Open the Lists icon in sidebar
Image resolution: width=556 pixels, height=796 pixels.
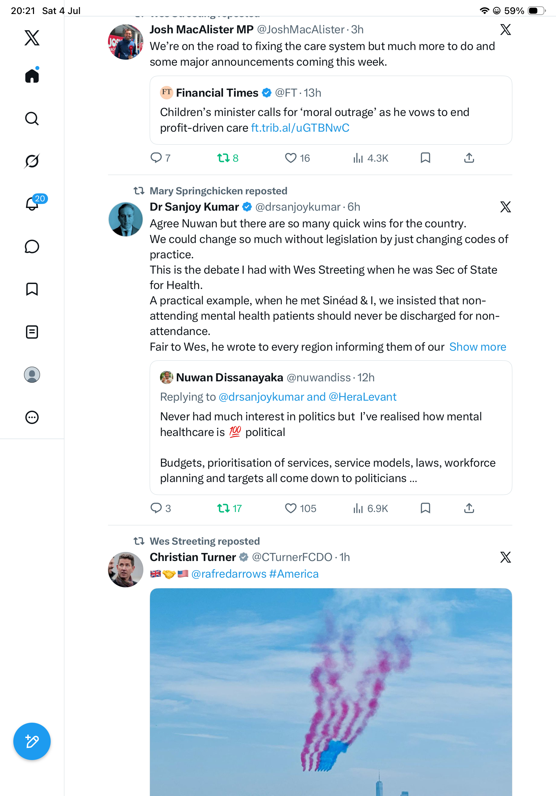coord(32,332)
